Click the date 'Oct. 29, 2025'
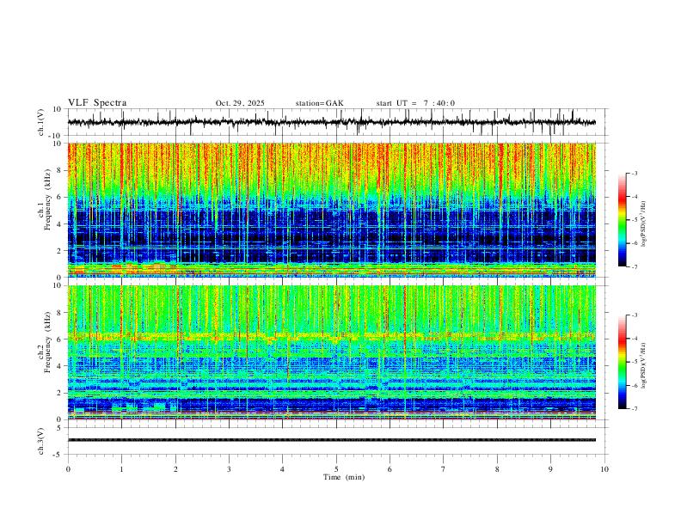681x526 pixels. point(240,103)
